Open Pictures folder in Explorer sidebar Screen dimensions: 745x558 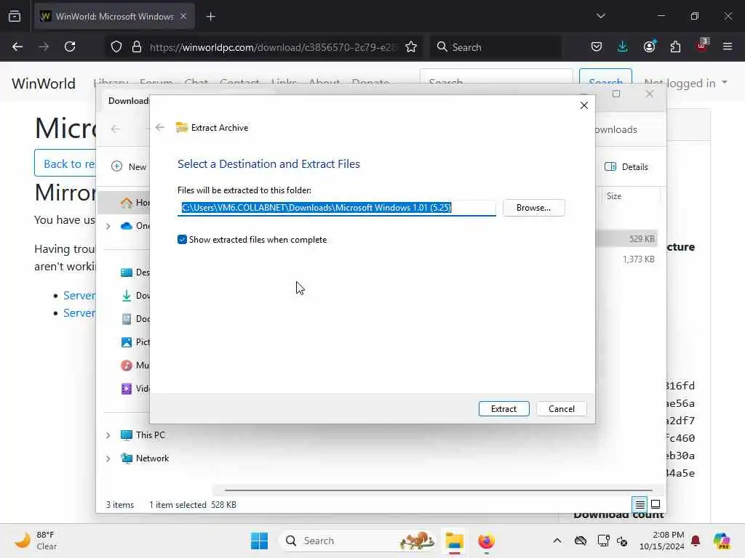coord(135,342)
